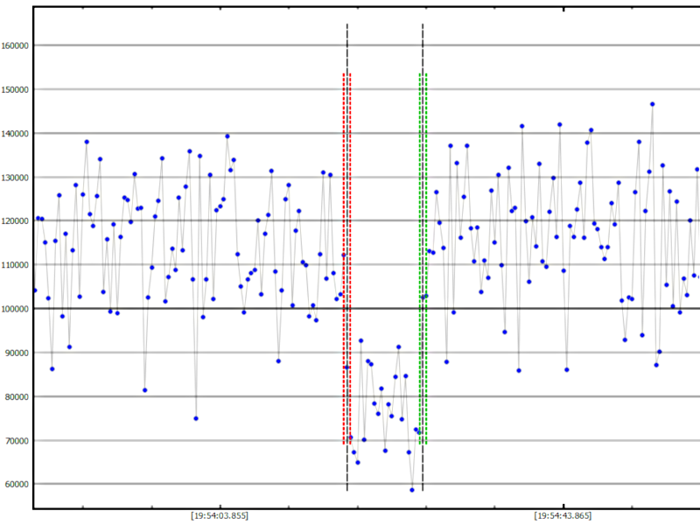Select the 120000 y-axis label
The image size is (700, 525).
pyautogui.click(x=16, y=220)
